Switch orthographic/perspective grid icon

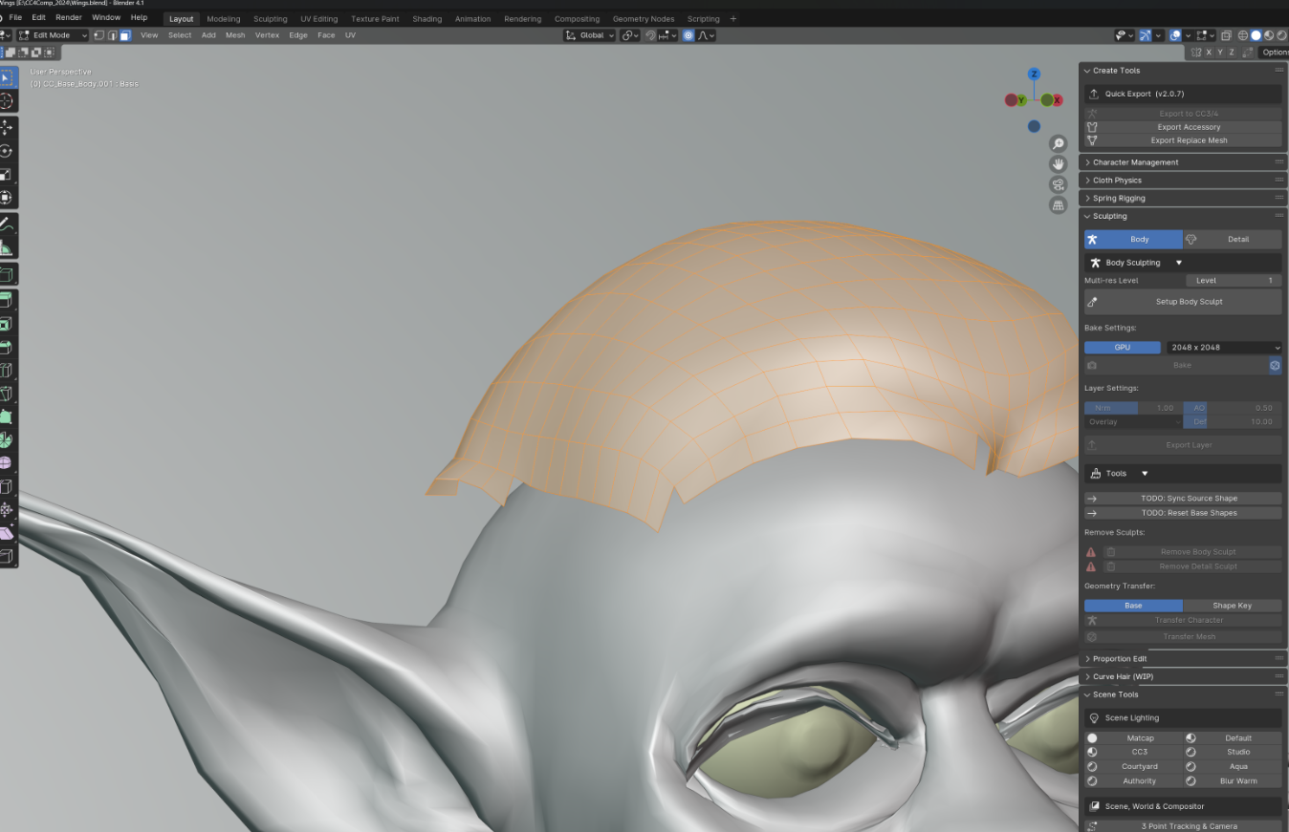tap(1058, 205)
